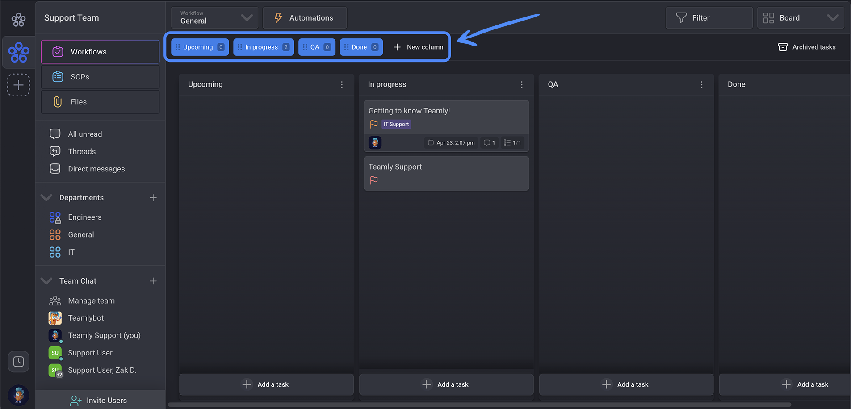851x409 pixels.
Task: Click due date Apr 23, 2:07 pm
Action: [x=451, y=142]
